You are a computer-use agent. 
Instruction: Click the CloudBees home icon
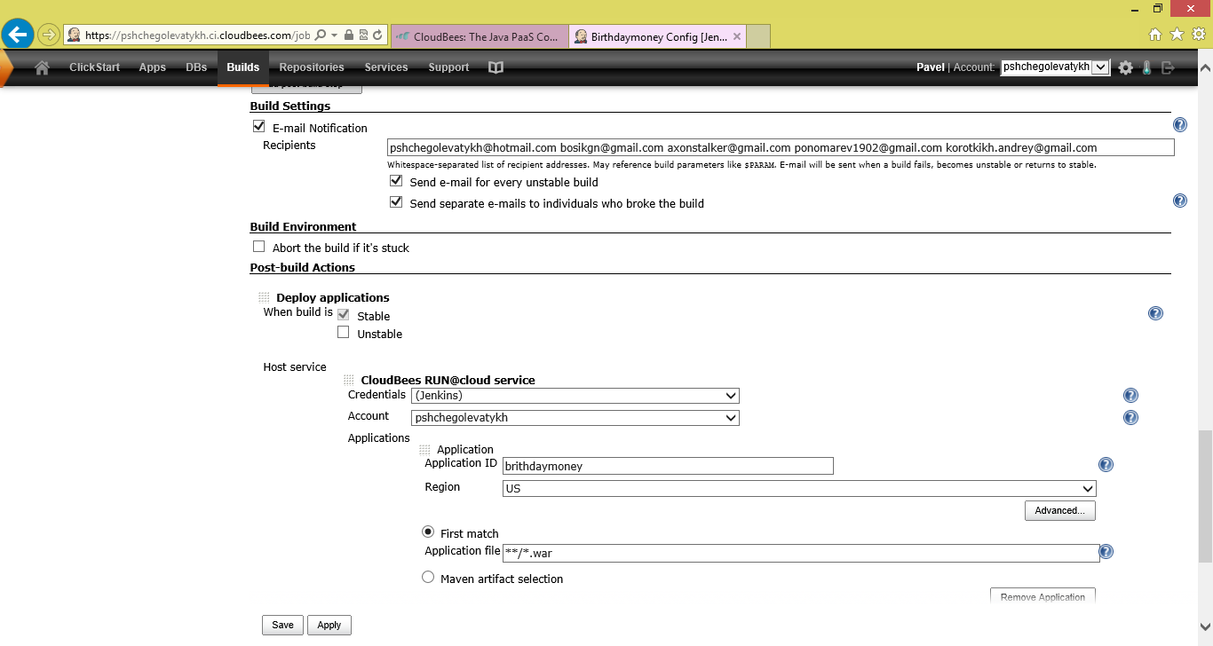tap(42, 67)
